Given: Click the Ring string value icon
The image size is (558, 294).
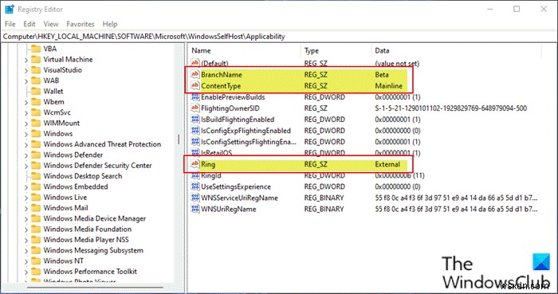Looking at the screenshot, I should (x=195, y=164).
